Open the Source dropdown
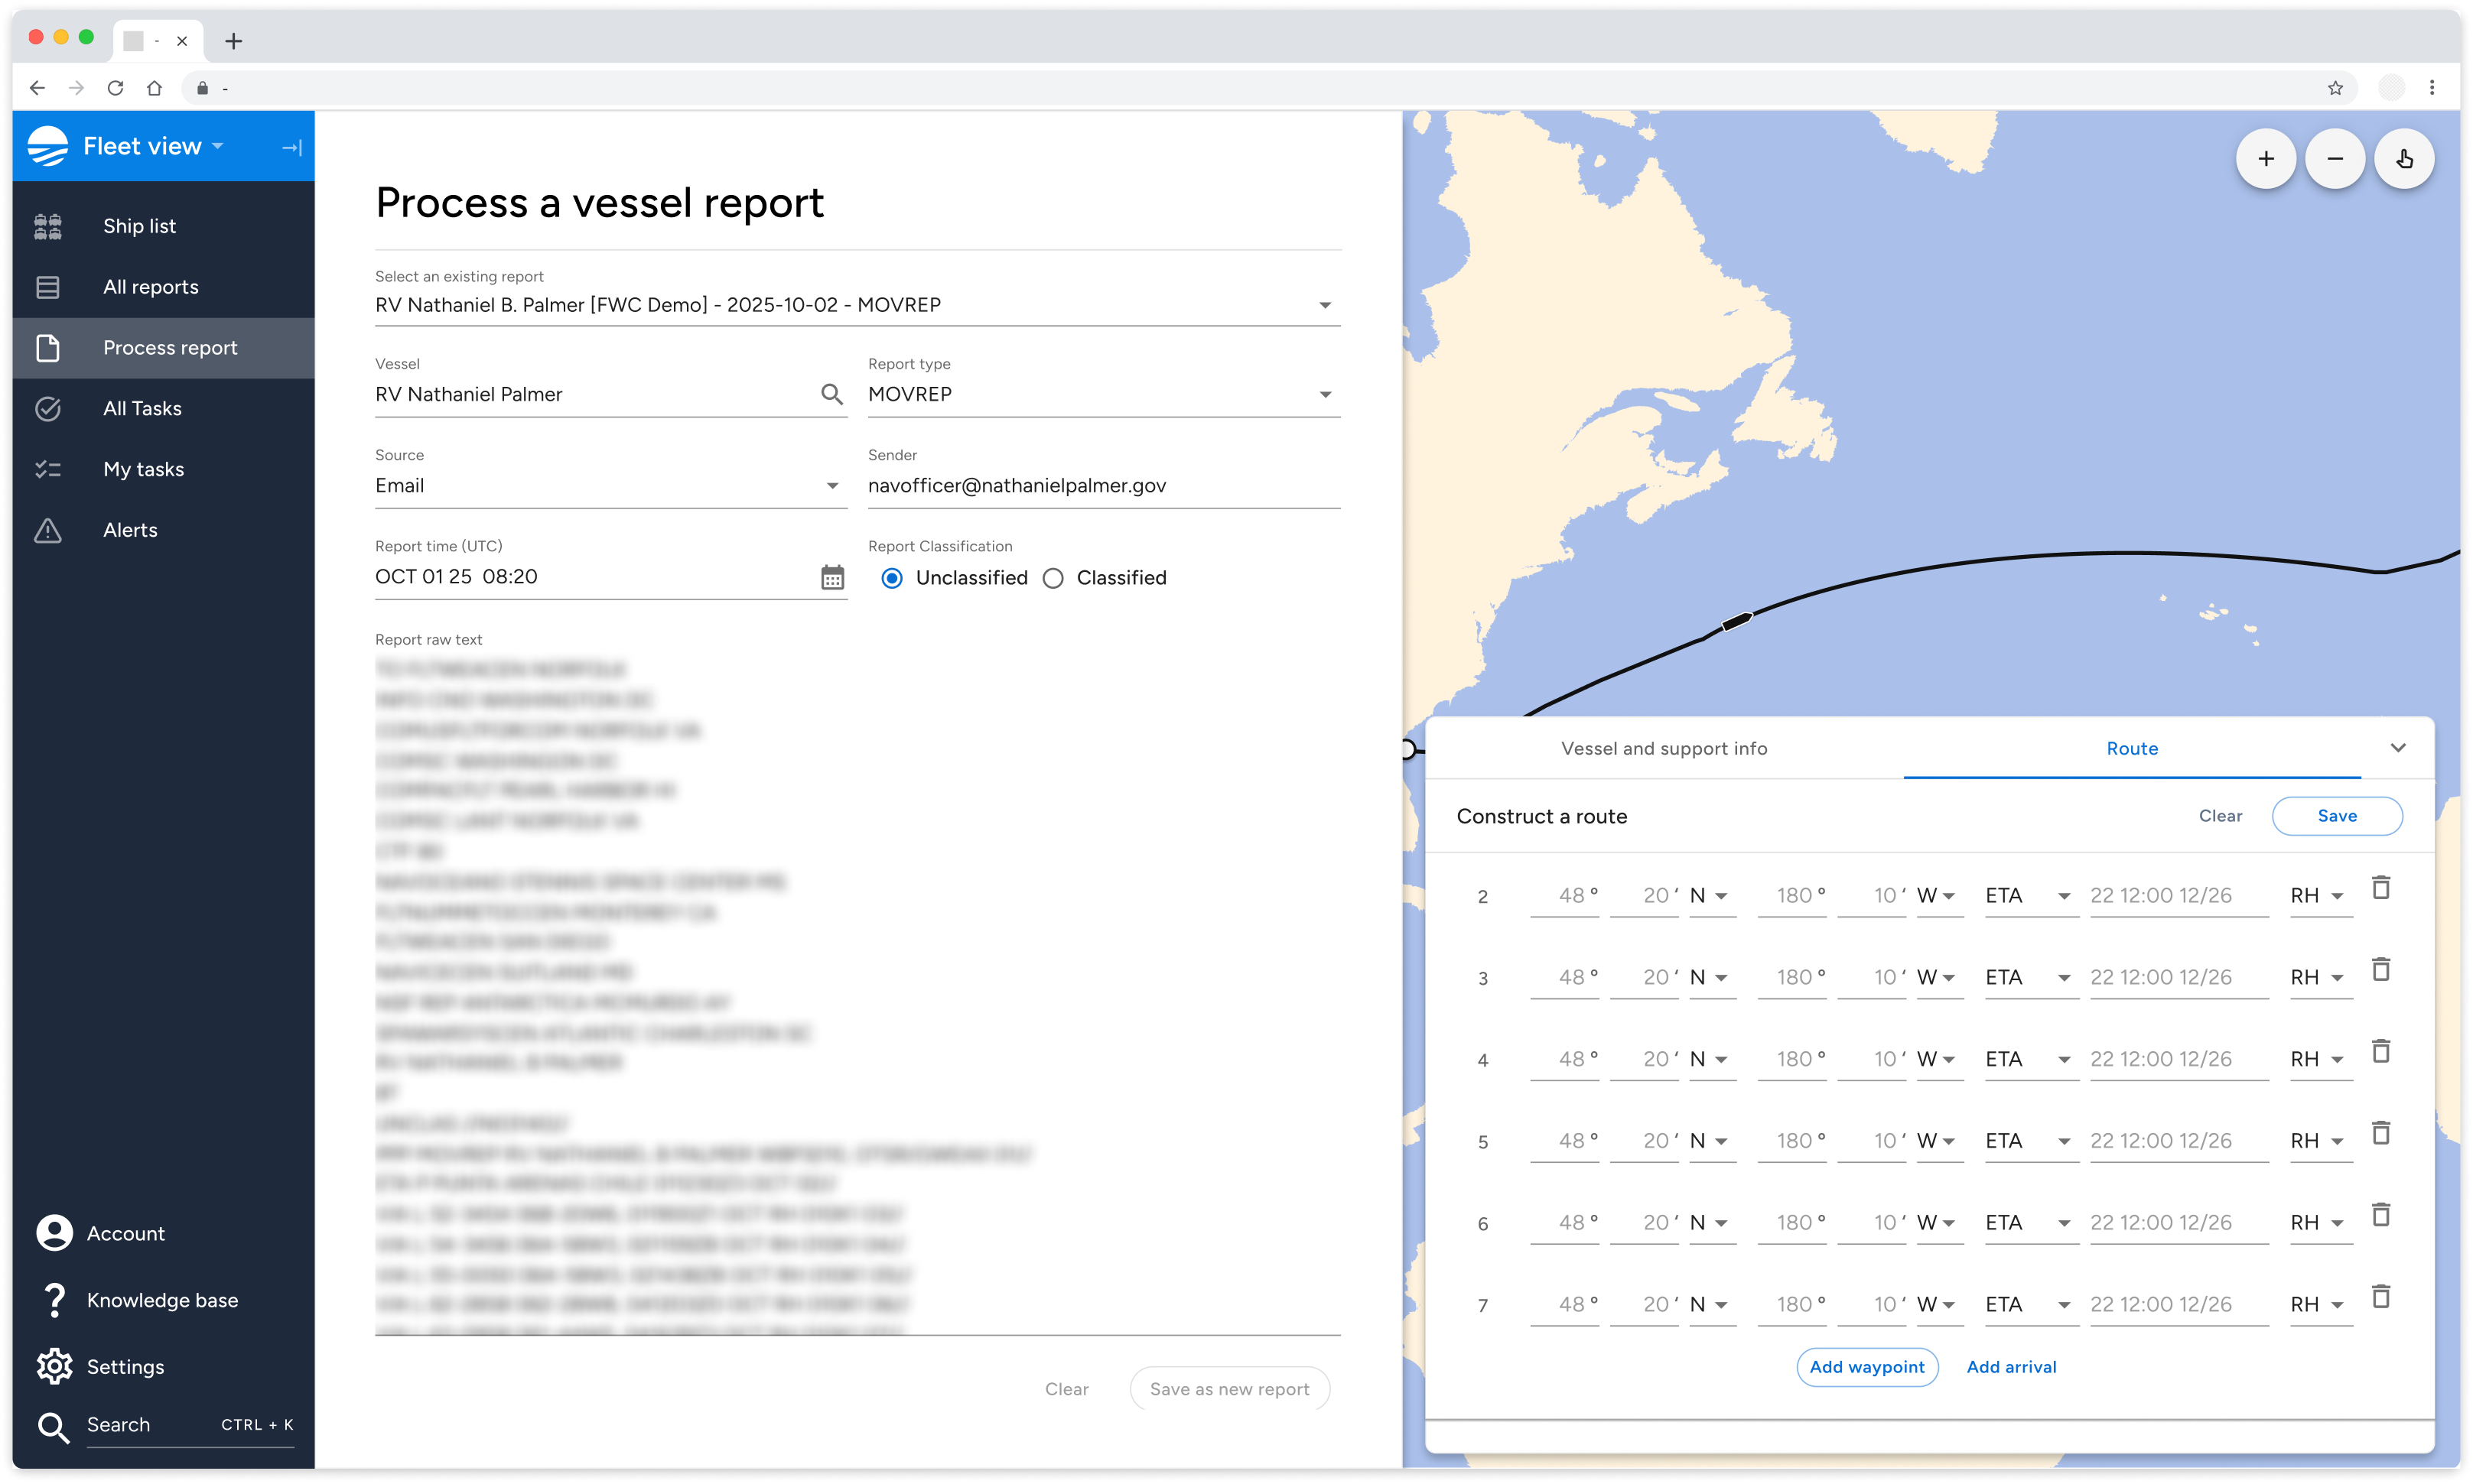2473x1484 pixels. 833,486
